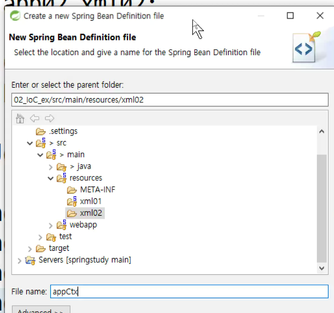Image resolution: width=334 pixels, height=313 pixels.
Task: Select the xml01 folder label
Action: (91, 201)
